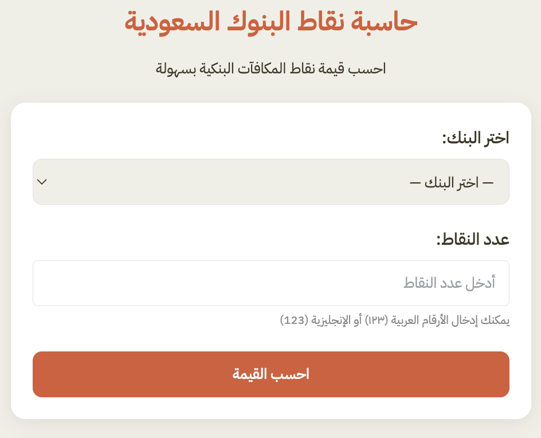
Task: Click the subtitle احسب قيمة نقاط المكافآت البنكية بسهولة
Action: pos(270,69)
